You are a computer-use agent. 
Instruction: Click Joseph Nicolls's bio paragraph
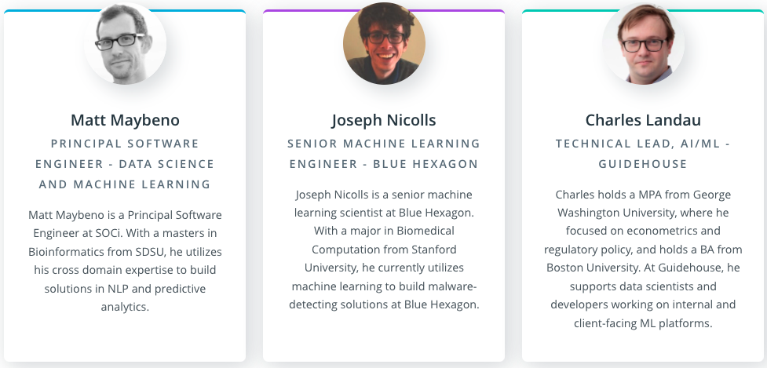(384, 250)
